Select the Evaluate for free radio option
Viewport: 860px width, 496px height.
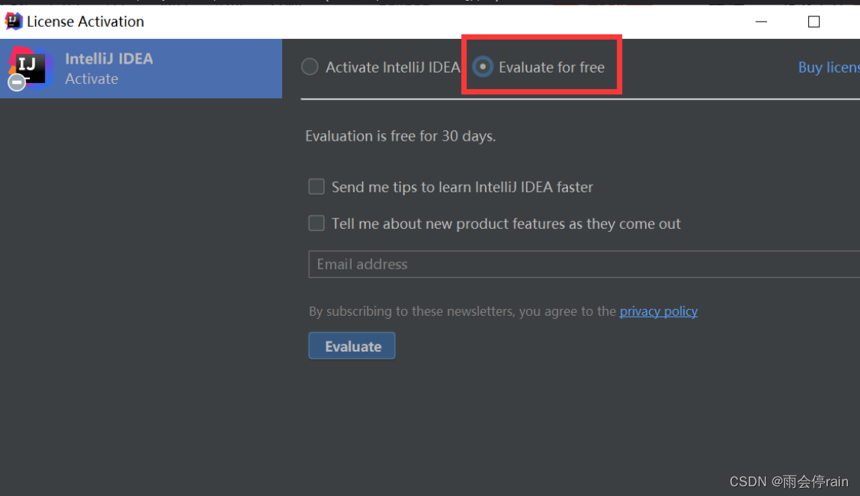point(483,67)
